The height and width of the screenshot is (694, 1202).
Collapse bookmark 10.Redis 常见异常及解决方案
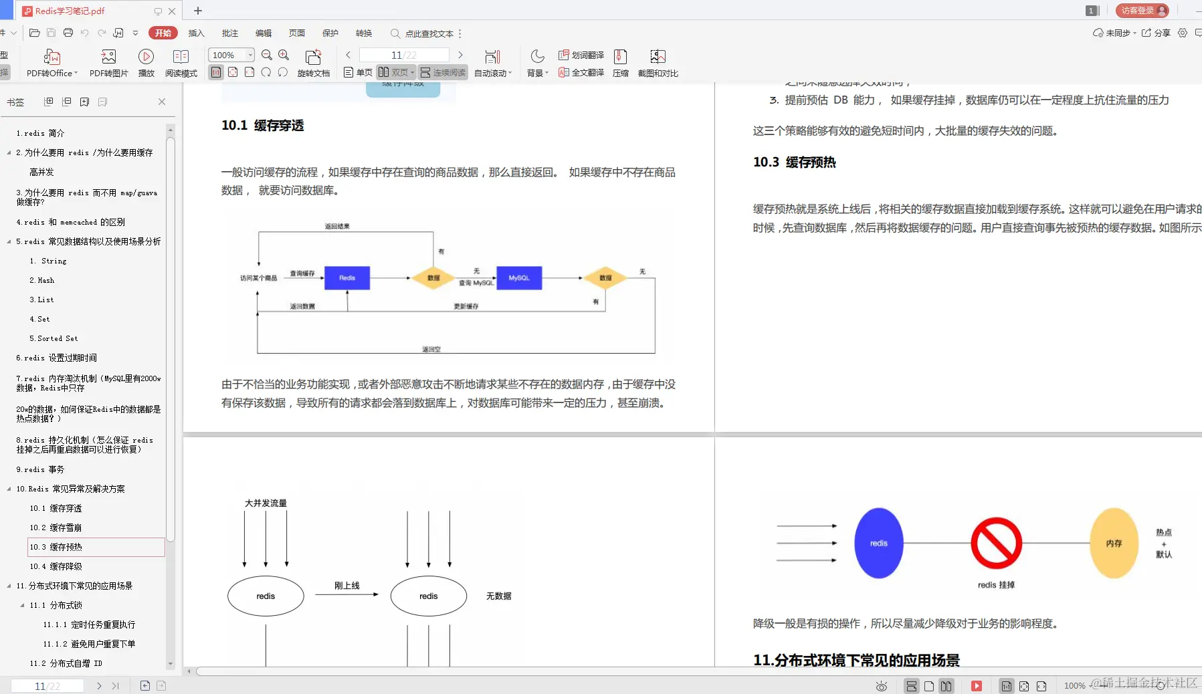coord(9,489)
